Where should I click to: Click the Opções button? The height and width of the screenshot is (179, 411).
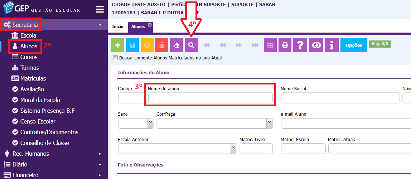[354, 45]
